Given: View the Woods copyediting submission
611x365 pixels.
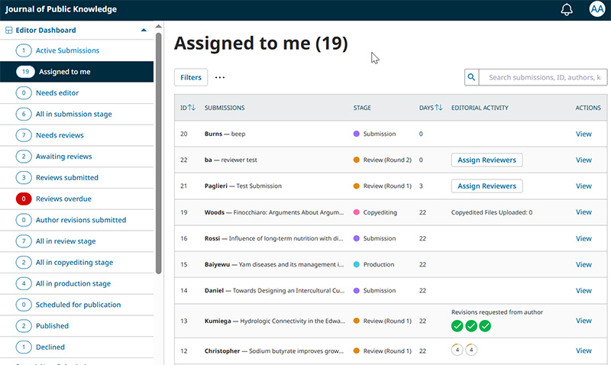Looking at the screenshot, I should coord(584,212).
